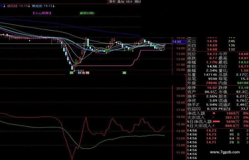Click the 昨收 value 14.56
The image size is (249, 160).
[x=212, y=66]
